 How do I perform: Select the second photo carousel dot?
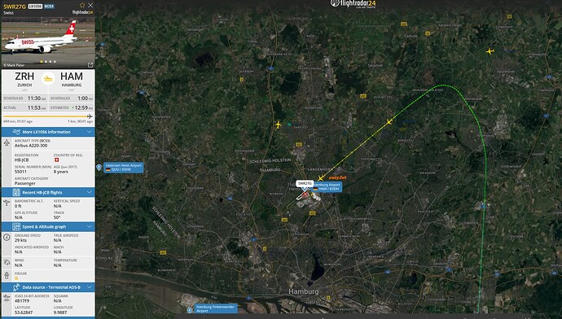click(46, 62)
